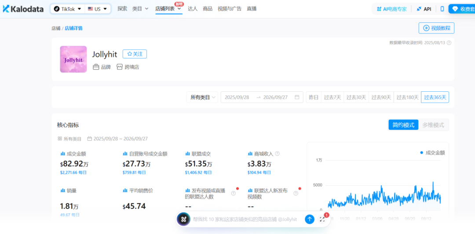Click the mobile phone icon

(442, 9)
